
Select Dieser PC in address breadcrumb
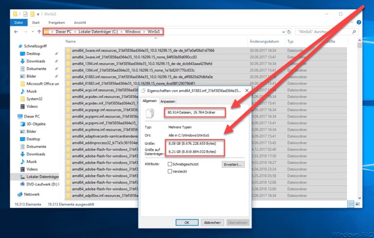[63, 32]
